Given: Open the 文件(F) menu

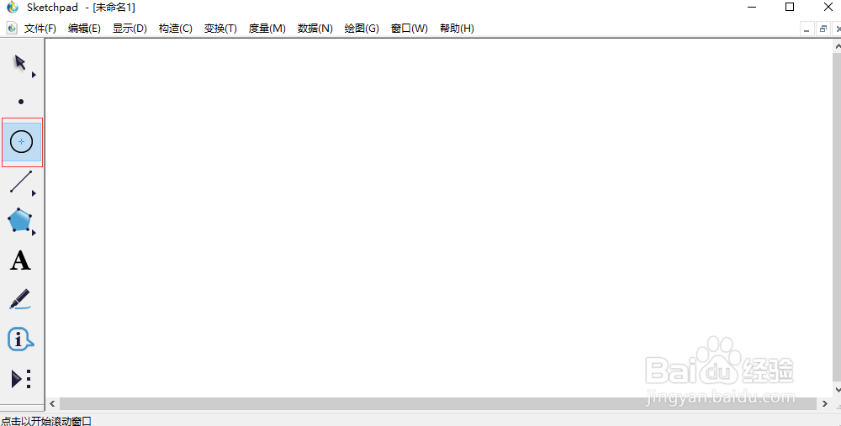Looking at the screenshot, I should (x=40, y=29).
